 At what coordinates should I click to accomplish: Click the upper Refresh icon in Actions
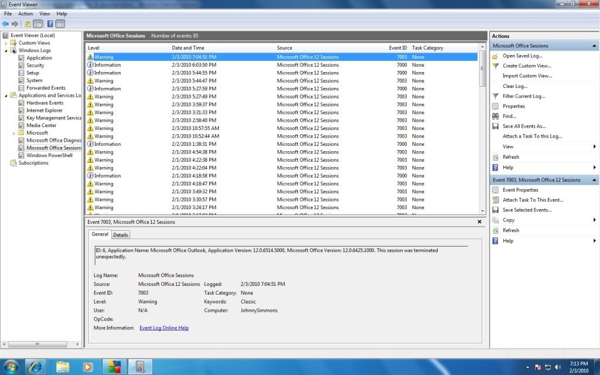(x=496, y=157)
